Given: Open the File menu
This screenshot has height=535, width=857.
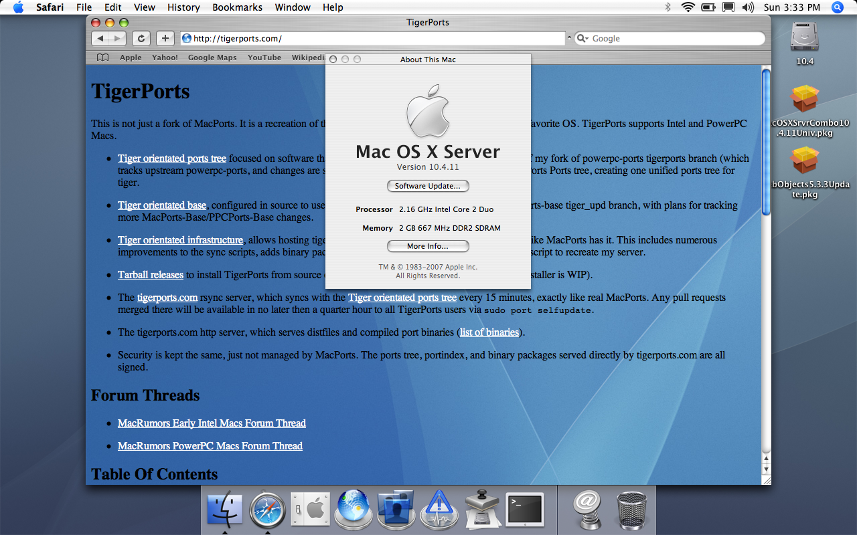Looking at the screenshot, I should tap(84, 7).
